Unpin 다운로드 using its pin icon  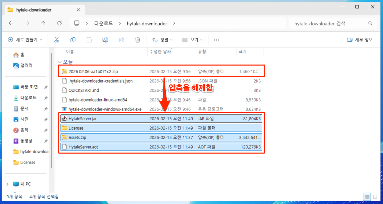pyautogui.click(x=46, y=98)
